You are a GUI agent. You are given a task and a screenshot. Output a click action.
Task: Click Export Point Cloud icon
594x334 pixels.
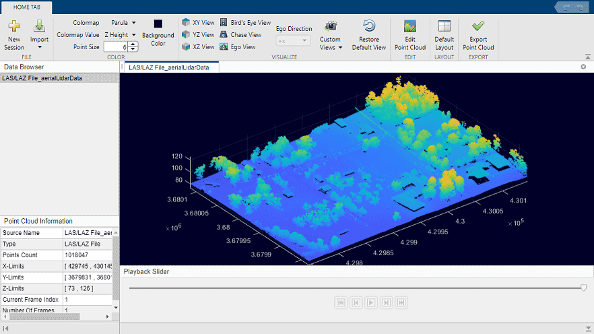tap(478, 34)
